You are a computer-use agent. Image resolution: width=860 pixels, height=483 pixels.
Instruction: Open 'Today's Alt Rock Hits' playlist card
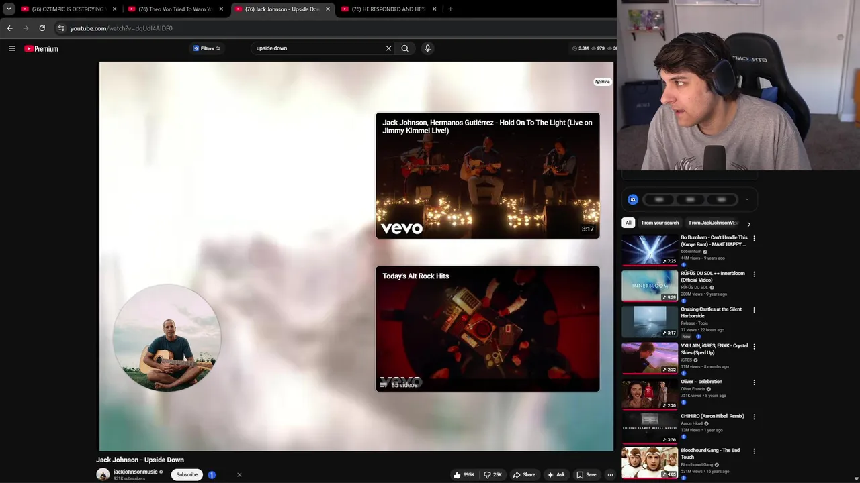pyautogui.click(x=488, y=329)
